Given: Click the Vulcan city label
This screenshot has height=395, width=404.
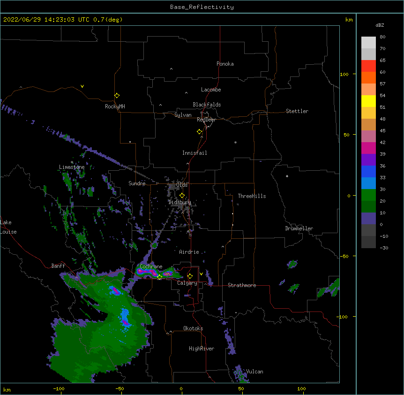Looking at the screenshot, I should (254, 372).
